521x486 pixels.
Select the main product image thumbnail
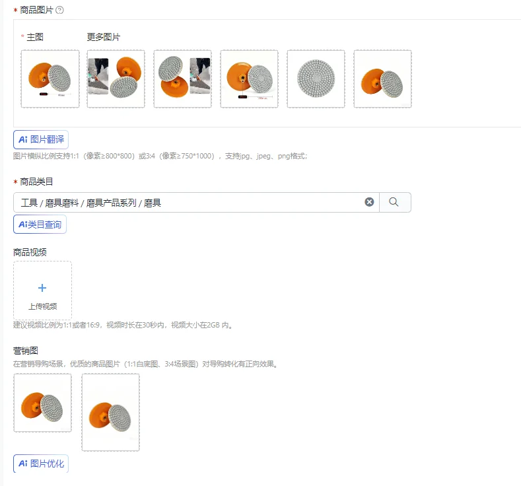(x=50, y=79)
